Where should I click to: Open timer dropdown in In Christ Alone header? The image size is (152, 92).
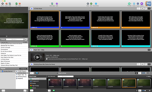139,9
